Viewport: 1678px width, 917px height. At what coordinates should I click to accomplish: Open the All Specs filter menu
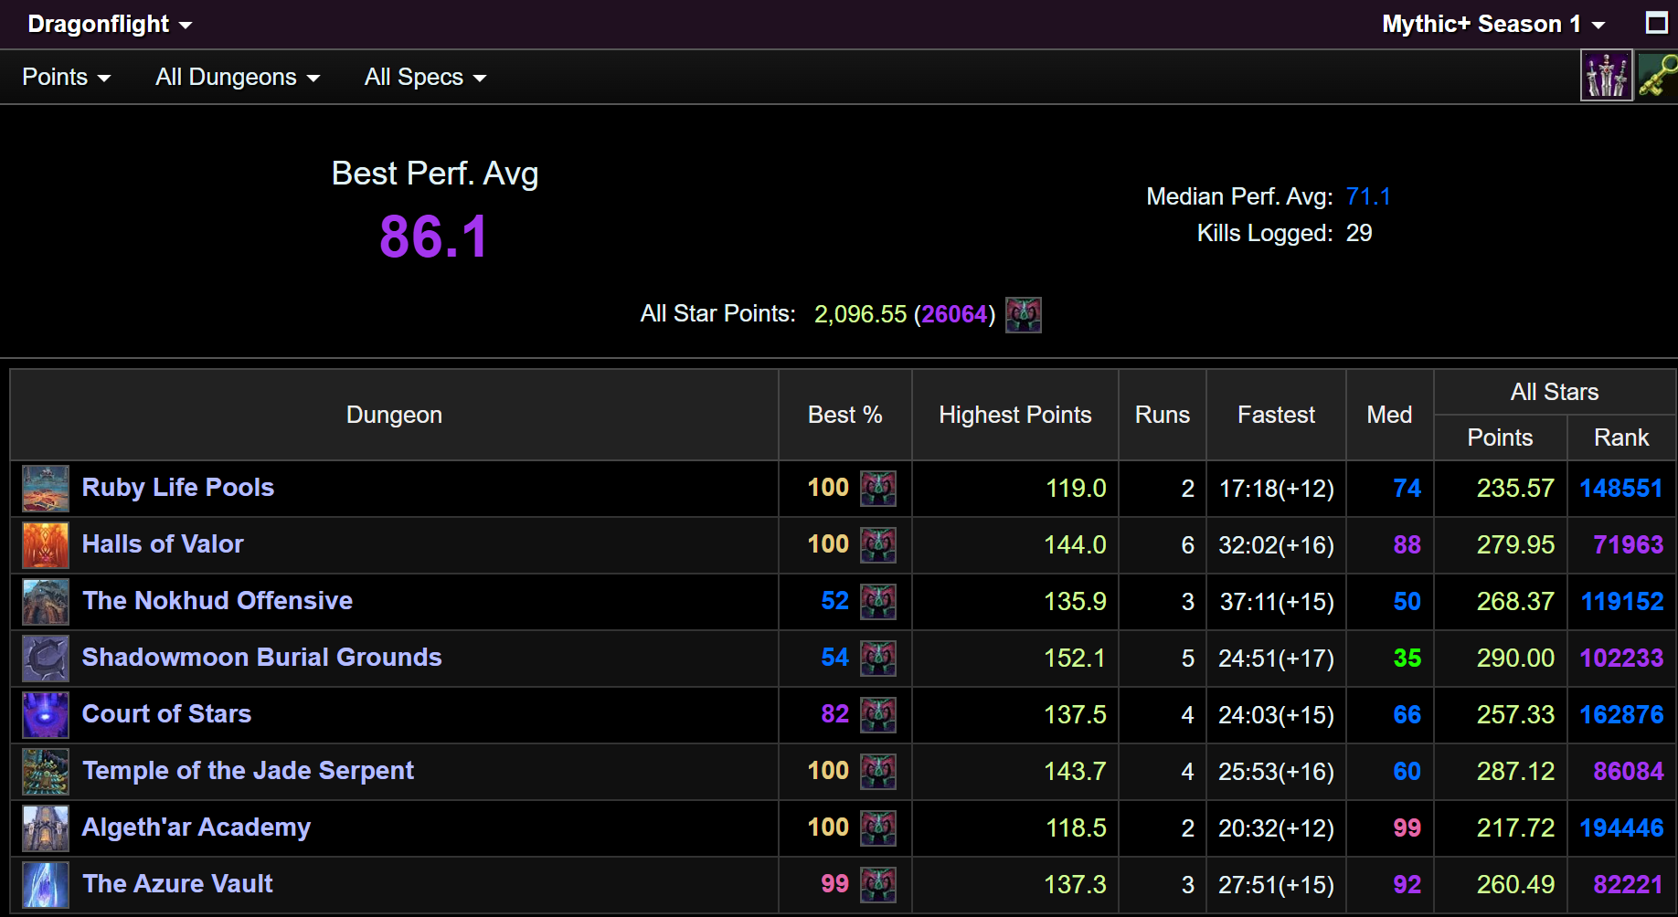(425, 77)
